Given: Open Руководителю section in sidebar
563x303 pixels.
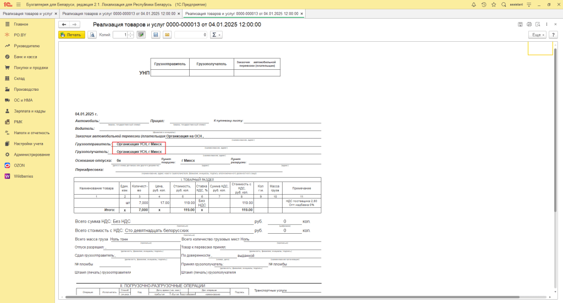Looking at the screenshot, I should coord(26,46).
